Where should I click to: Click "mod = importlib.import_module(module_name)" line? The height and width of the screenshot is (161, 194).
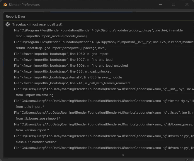pos(51,36)
